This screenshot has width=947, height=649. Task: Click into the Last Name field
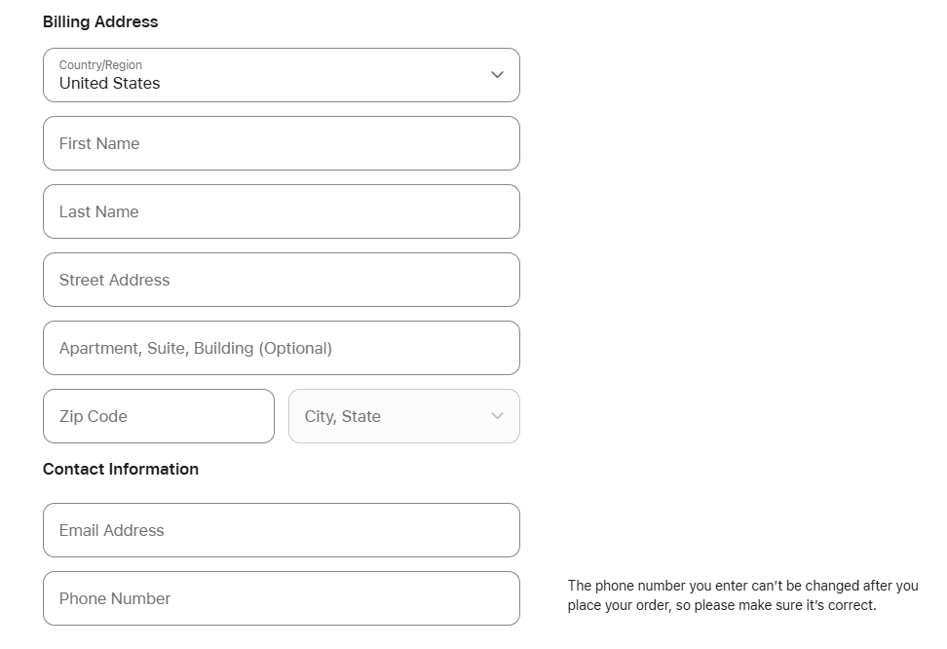pos(281,211)
